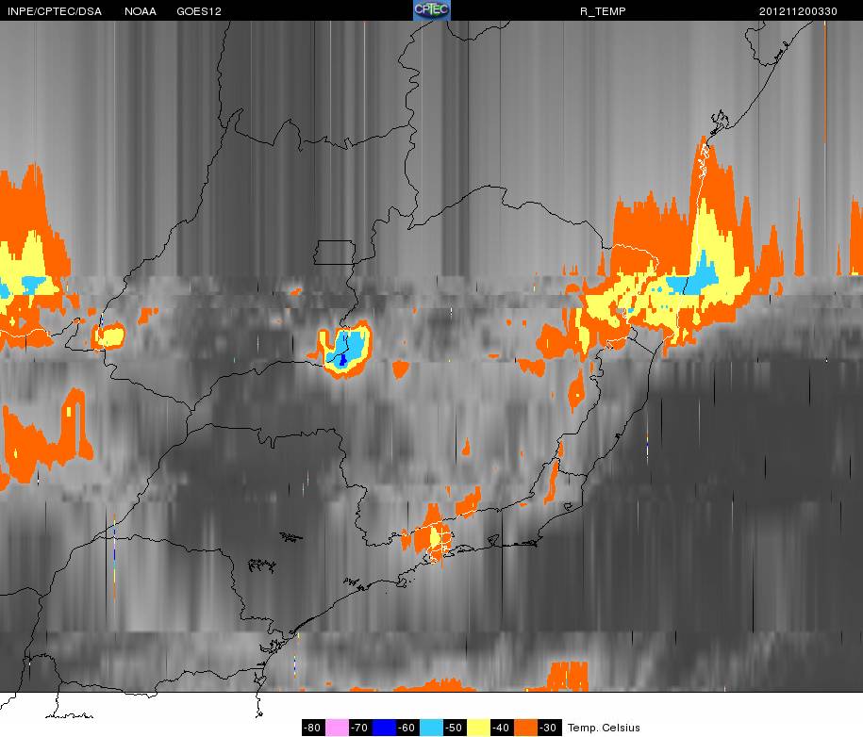Click the -50 legend value
Viewport: 863px width, 737px height.
pos(455,727)
